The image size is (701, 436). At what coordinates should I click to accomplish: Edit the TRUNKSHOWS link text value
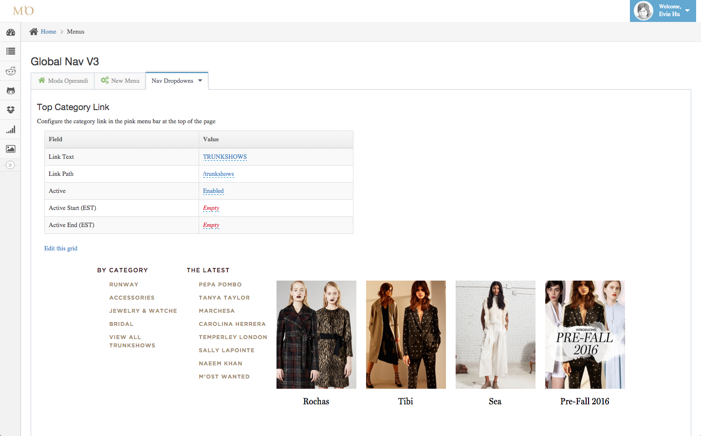pyautogui.click(x=225, y=157)
